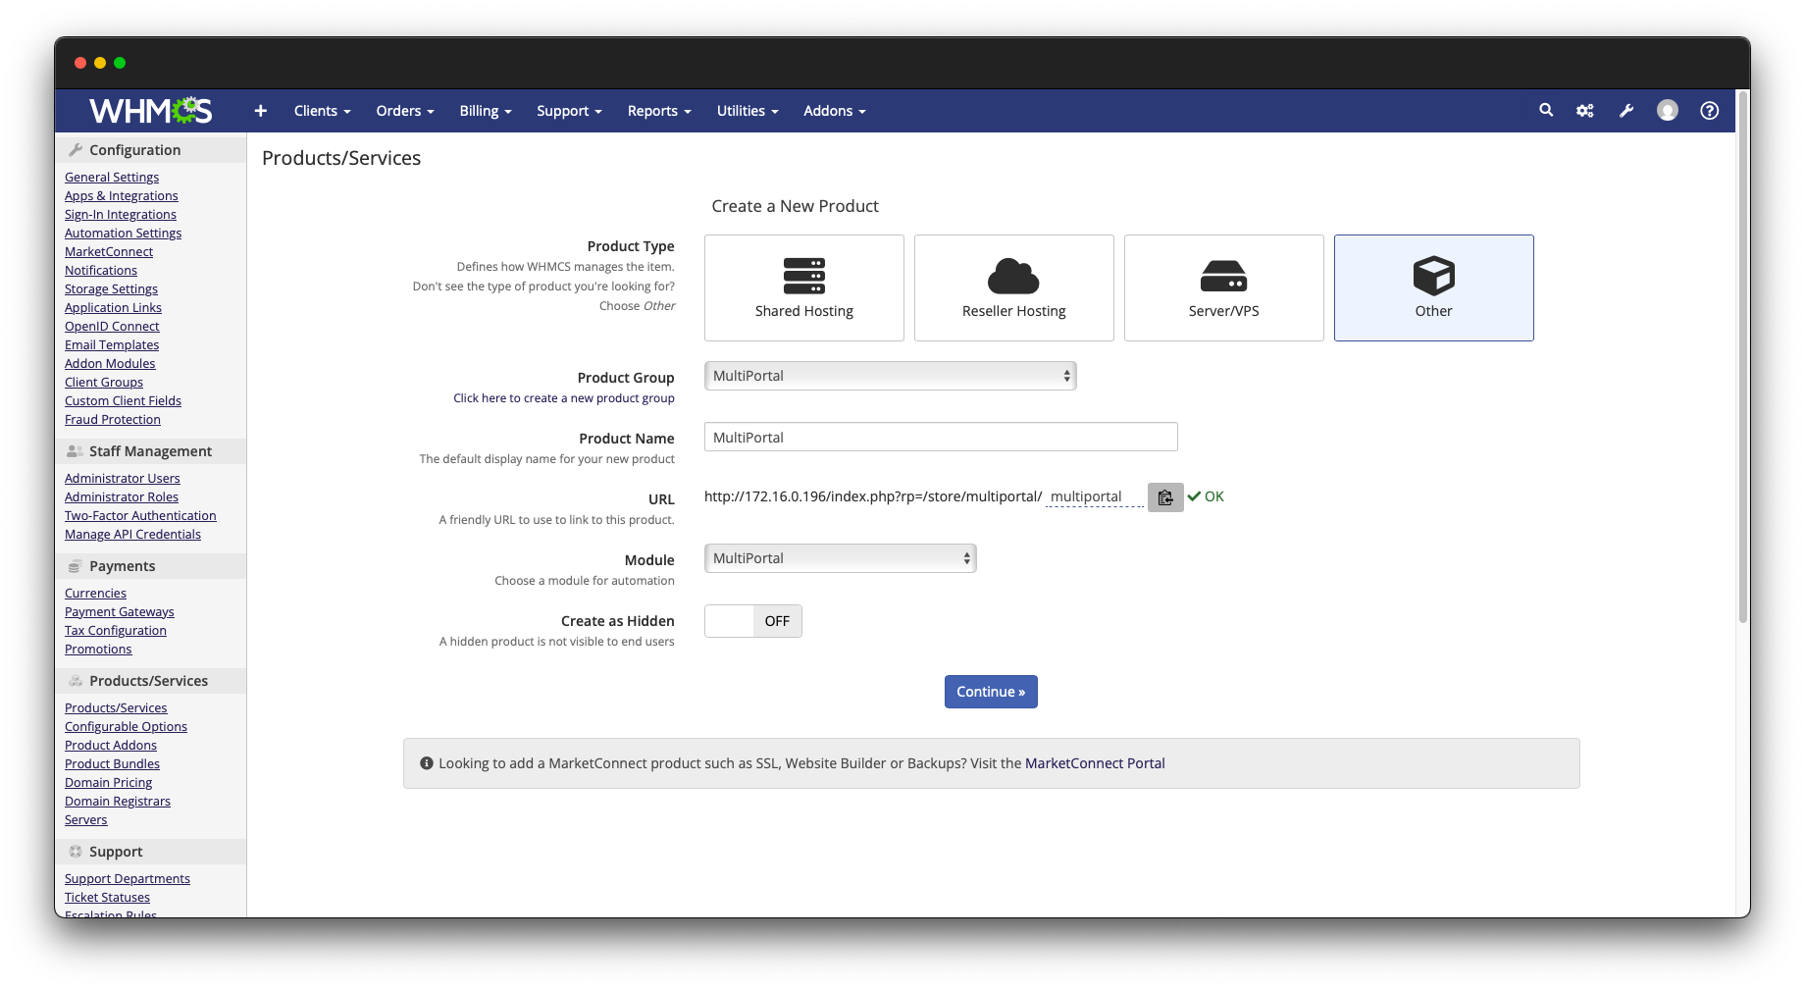
Task: Expand the Utilities menu
Action: (x=748, y=111)
